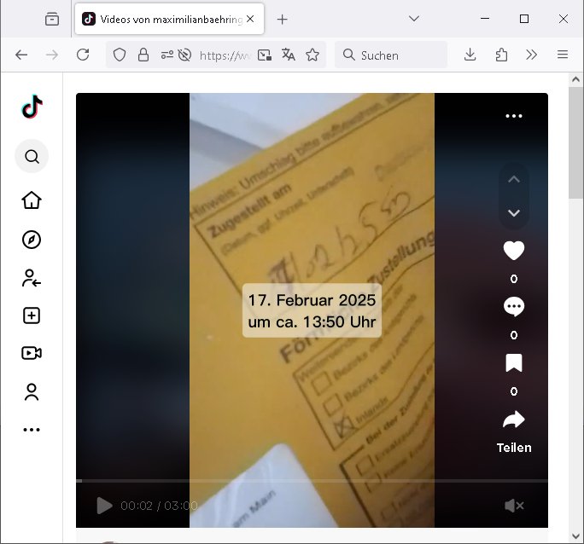Click the video progress bar

click(x=312, y=481)
